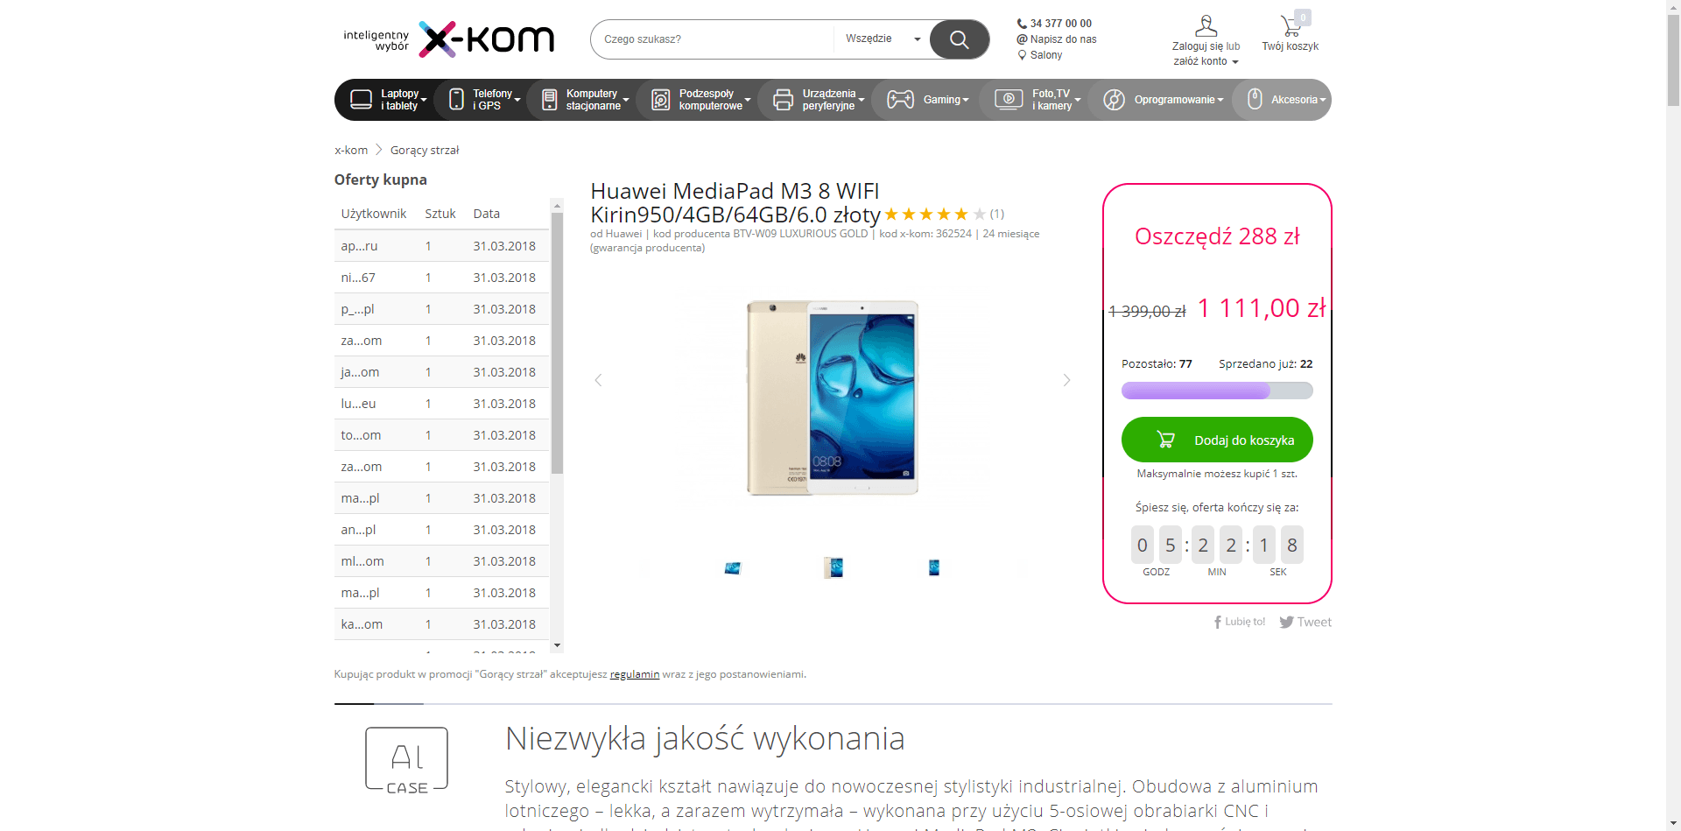1681x831 pixels.
Task: Click the offers list scroll down arrow
Action: click(557, 645)
